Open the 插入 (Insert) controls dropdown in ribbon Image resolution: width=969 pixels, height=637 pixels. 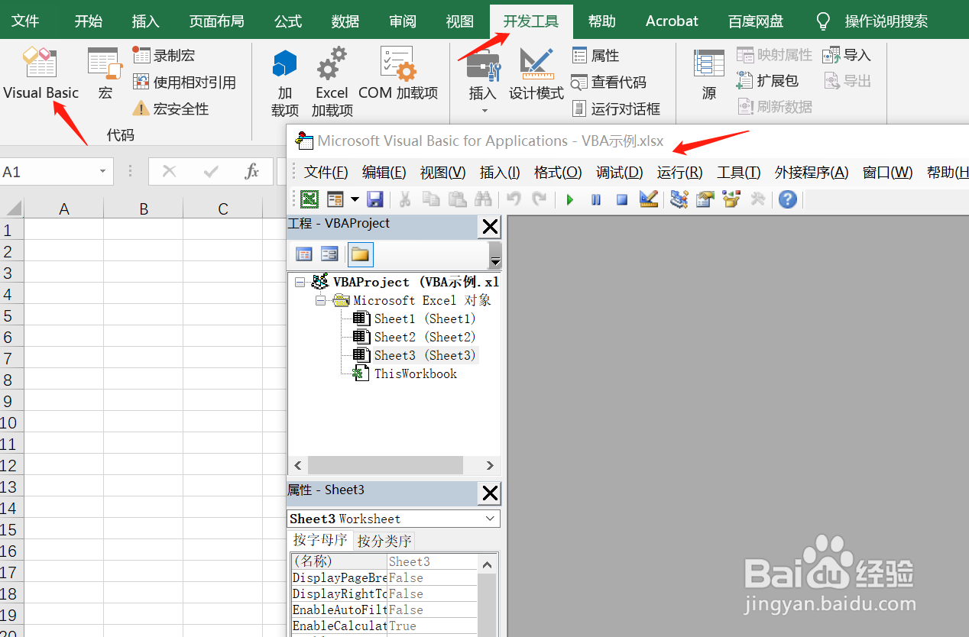(x=483, y=82)
